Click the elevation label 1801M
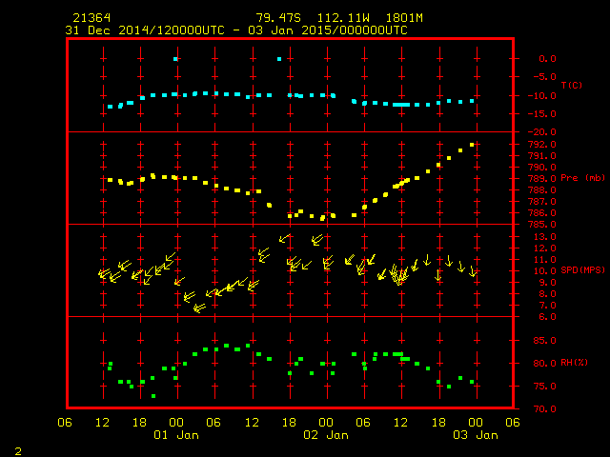The image size is (610, 457). pyautogui.click(x=404, y=18)
